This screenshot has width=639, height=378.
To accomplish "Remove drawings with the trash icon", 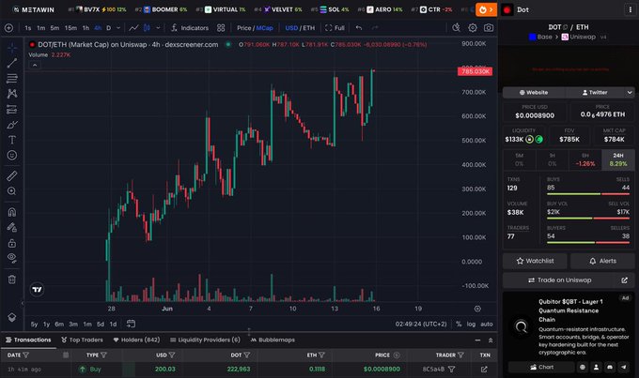I will [x=12, y=280].
